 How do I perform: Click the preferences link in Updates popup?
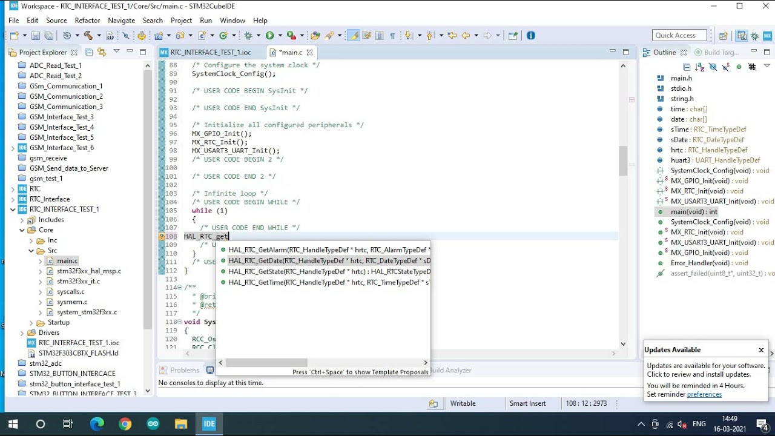tap(704, 394)
